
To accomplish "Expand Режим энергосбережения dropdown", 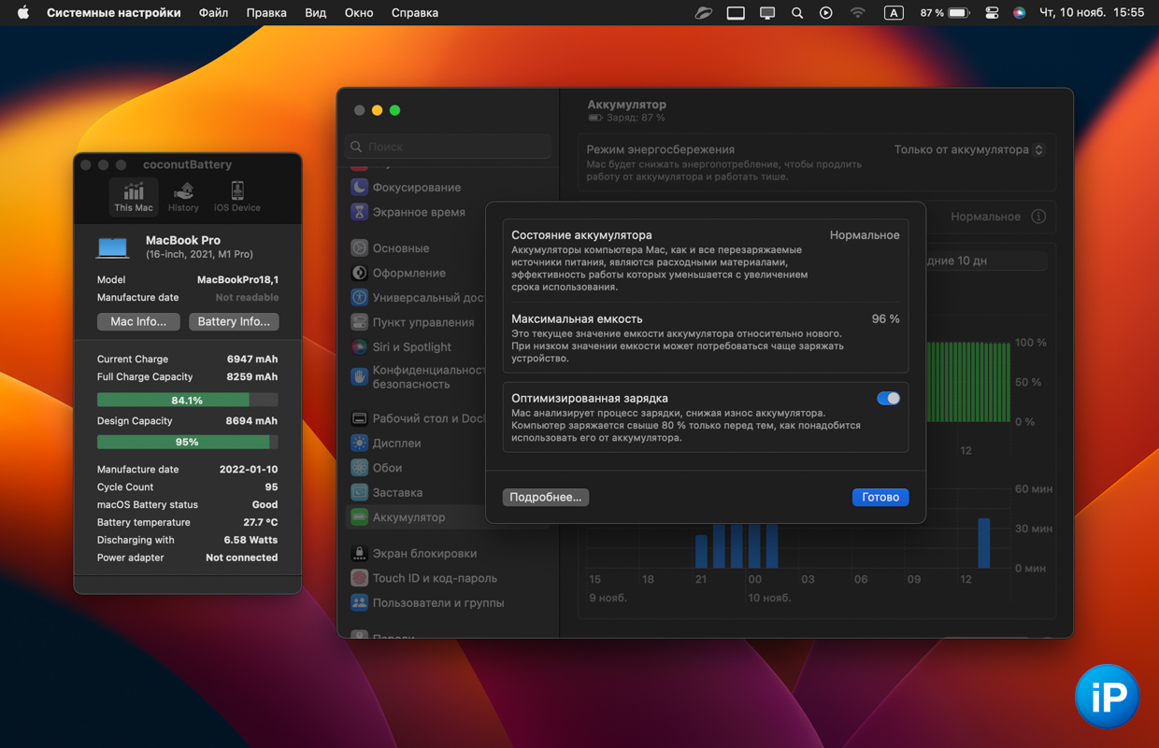I will click(x=968, y=149).
